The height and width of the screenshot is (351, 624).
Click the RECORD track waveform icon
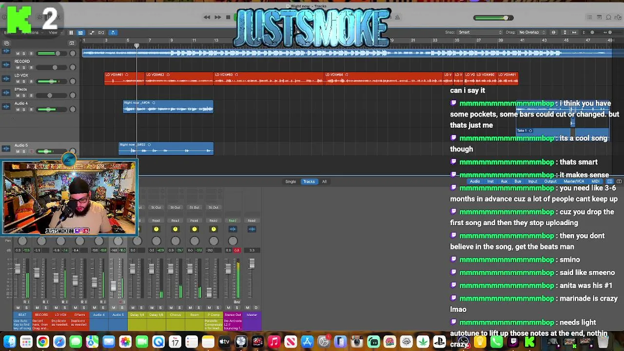(x=6, y=64)
